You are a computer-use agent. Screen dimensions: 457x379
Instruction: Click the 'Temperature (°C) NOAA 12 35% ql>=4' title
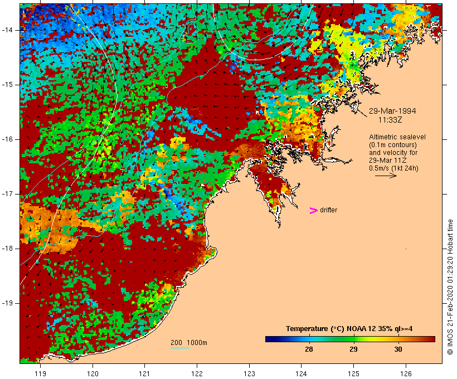[349, 329]
